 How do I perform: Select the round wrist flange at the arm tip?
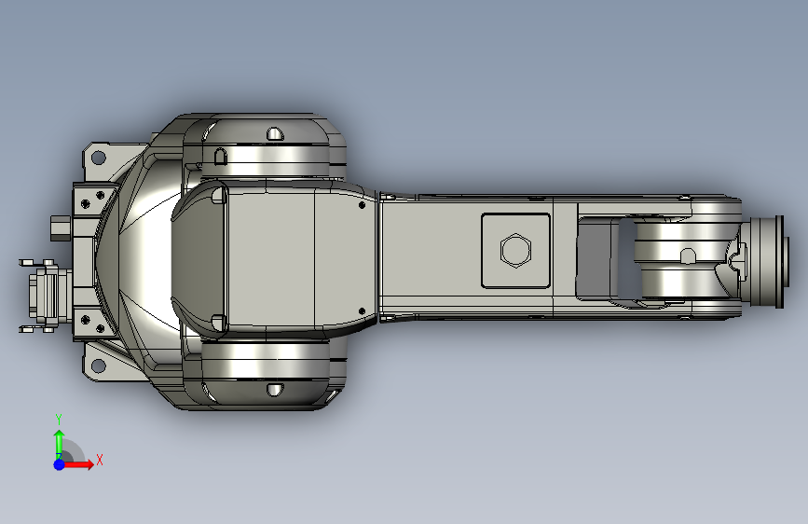pos(768,261)
